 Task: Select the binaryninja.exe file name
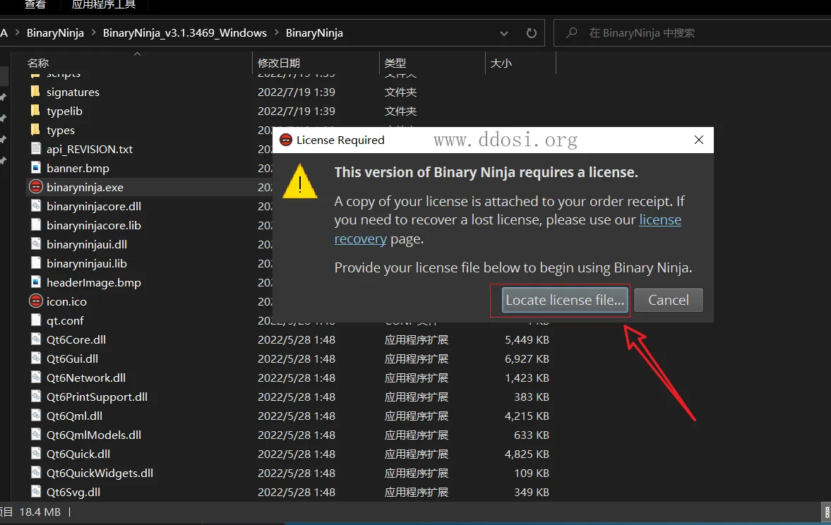click(x=85, y=187)
